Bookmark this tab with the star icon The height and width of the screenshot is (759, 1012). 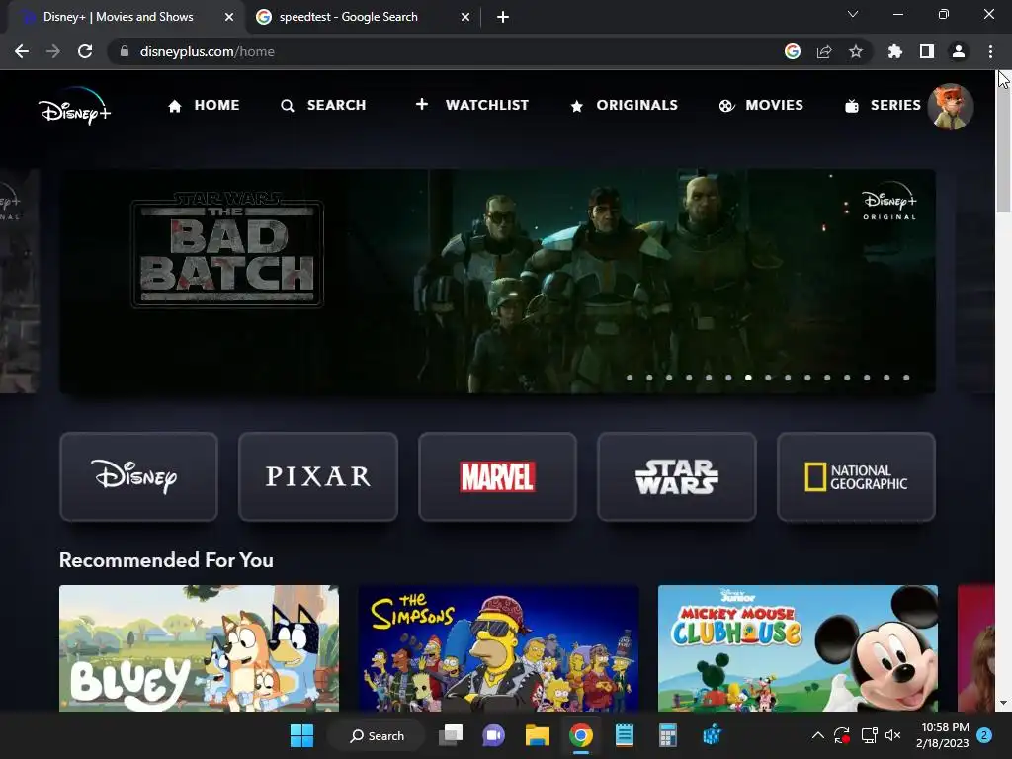point(856,51)
